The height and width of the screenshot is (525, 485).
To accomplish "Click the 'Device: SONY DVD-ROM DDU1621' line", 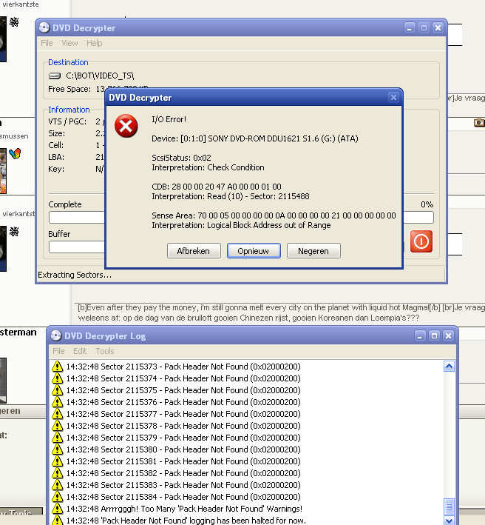I will 255,138.
